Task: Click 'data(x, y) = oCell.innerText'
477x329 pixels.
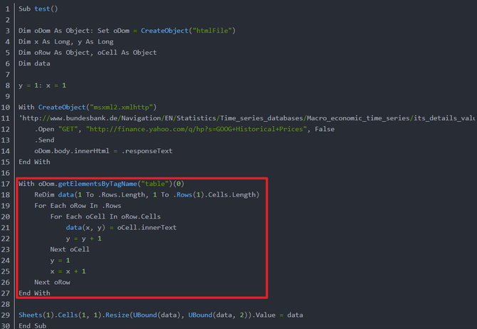Action: point(121,228)
